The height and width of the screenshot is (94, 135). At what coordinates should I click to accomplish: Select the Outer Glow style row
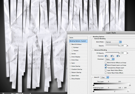[78, 75]
